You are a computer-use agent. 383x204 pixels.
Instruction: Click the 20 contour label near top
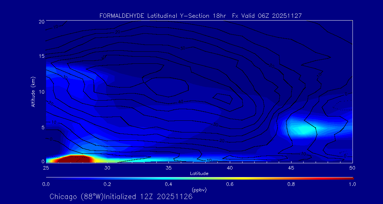(x=118, y=32)
